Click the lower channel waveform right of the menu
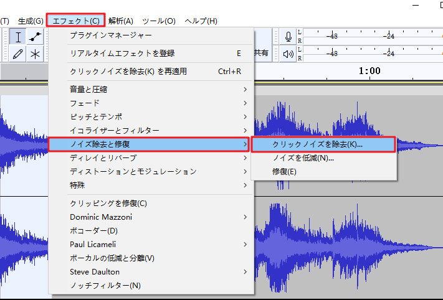 coord(348,248)
